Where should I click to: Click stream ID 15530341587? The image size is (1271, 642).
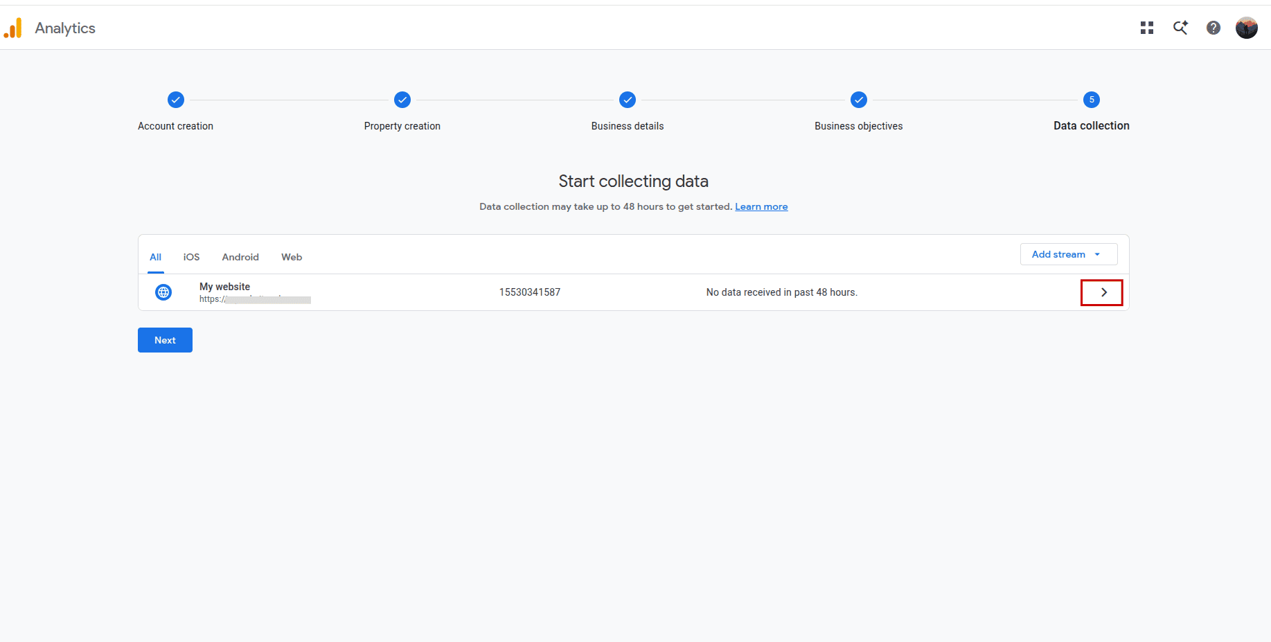(x=530, y=292)
